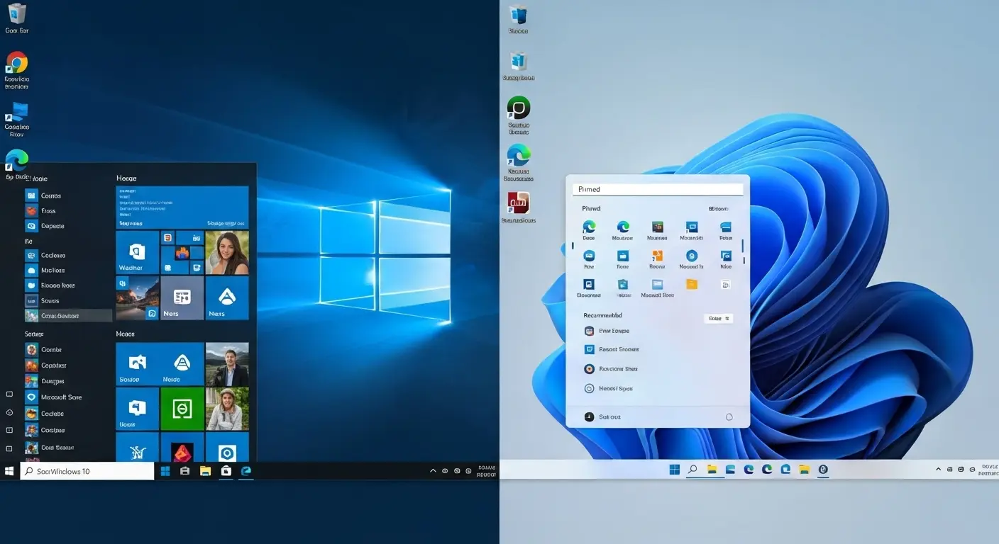Click the More button beside Recommended
Screen dimensions: 999x544
click(x=718, y=319)
